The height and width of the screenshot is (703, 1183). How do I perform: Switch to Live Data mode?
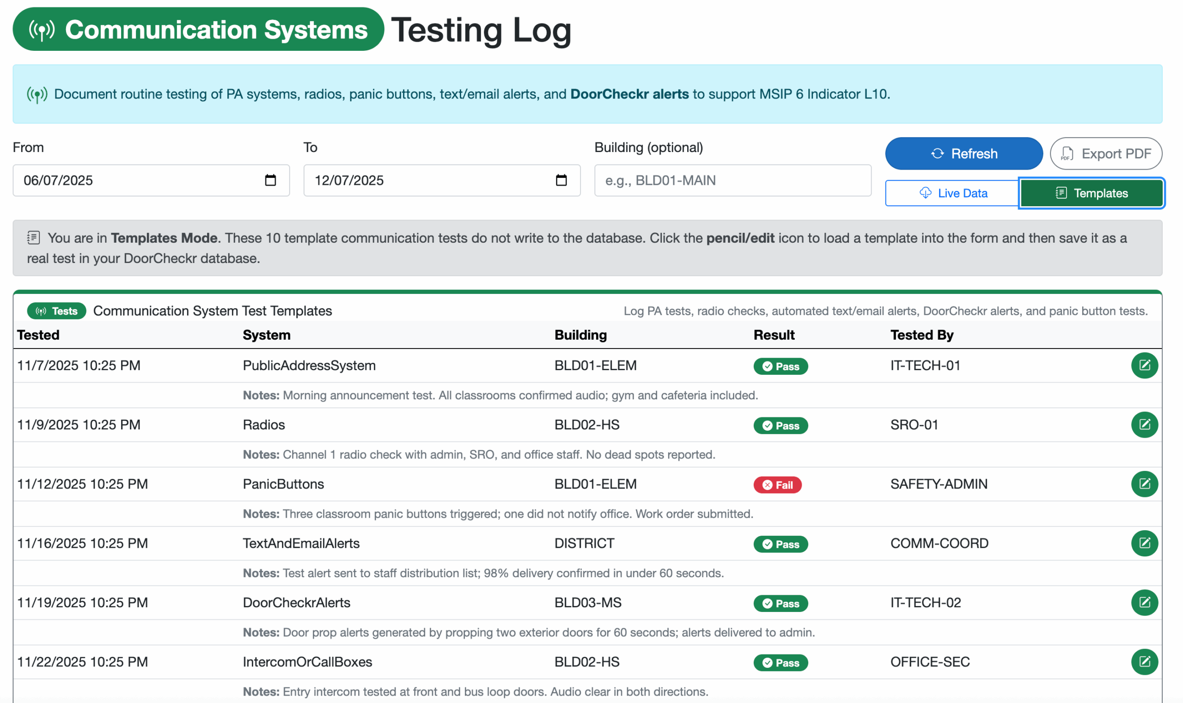[952, 193]
